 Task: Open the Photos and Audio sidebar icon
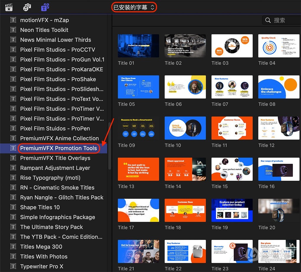27,7
